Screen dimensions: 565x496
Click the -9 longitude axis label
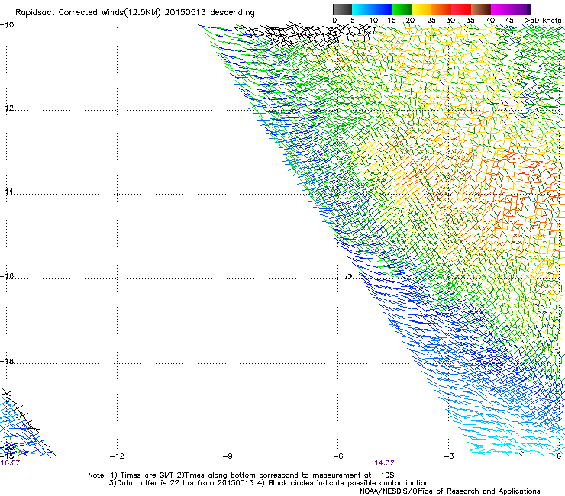tap(228, 456)
